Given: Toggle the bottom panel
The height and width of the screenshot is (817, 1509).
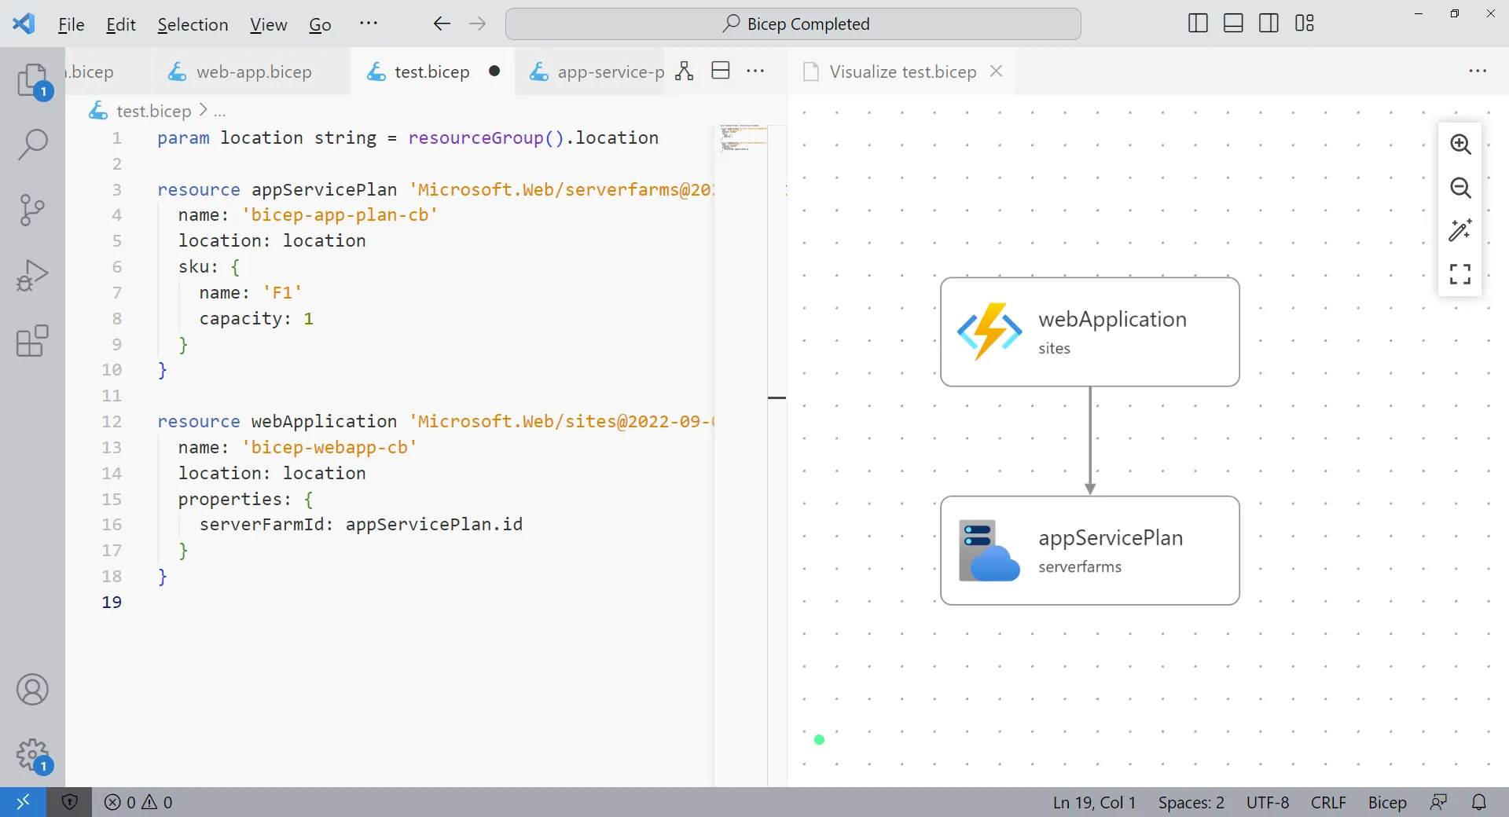Looking at the screenshot, I should 1233,24.
